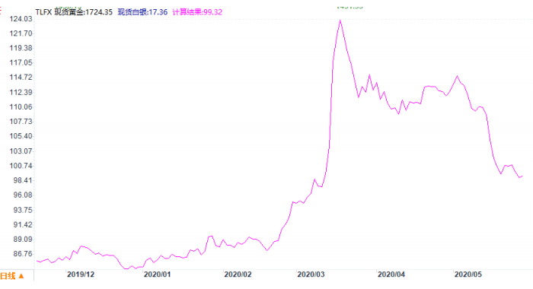Click the 2020/05 date axis label
533x289 pixels.
[468, 275]
